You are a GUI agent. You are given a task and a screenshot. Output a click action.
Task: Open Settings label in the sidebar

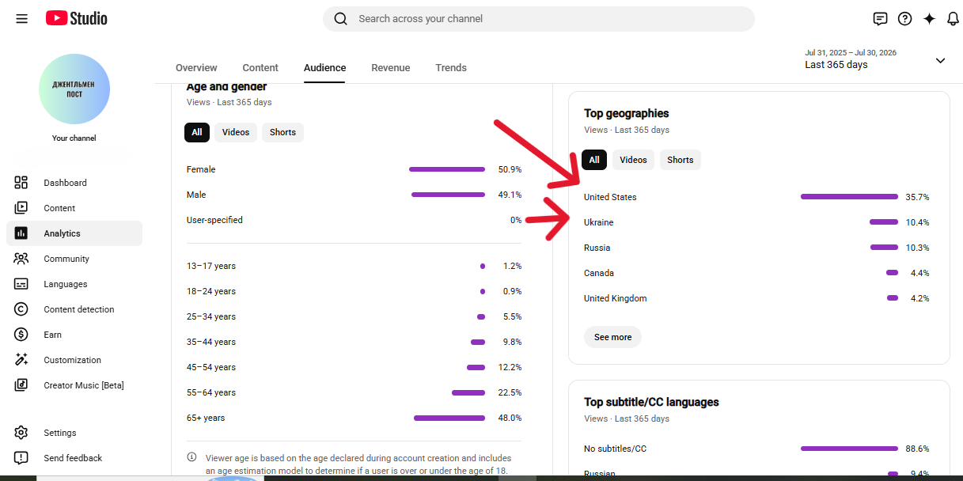(60, 433)
